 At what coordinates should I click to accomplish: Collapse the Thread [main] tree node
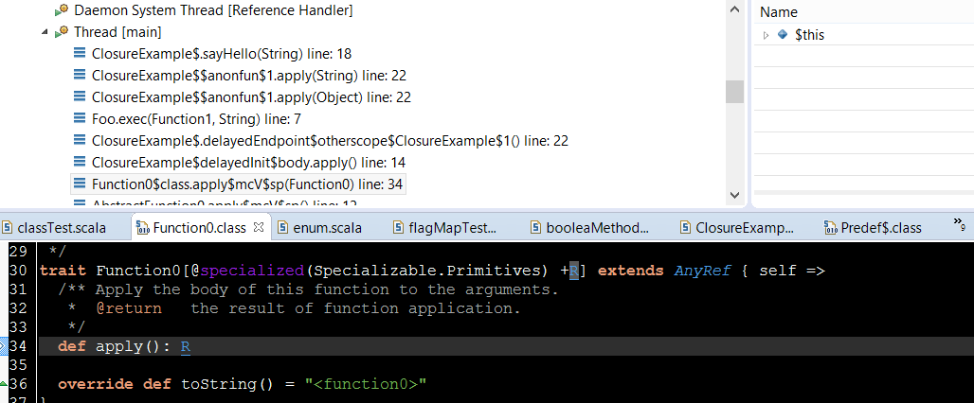pos(45,32)
